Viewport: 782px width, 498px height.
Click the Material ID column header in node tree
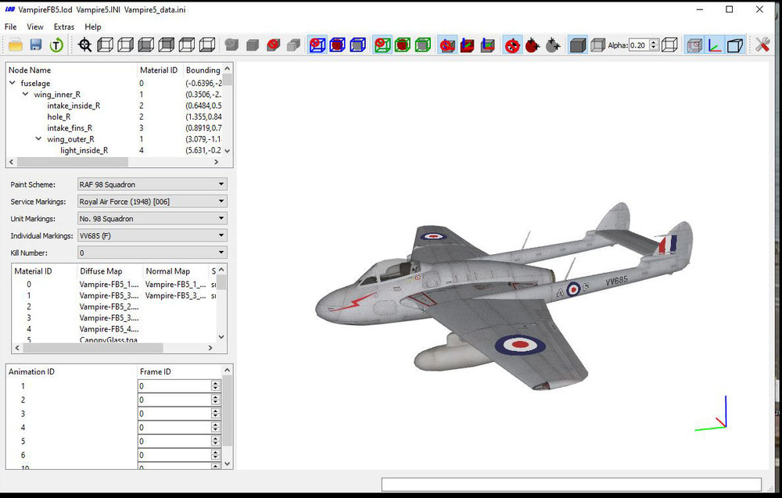click(x=159, y=70)
